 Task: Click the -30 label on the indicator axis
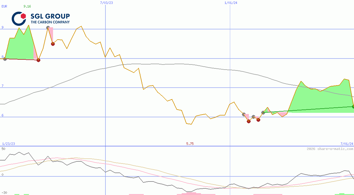click(4, 192)
